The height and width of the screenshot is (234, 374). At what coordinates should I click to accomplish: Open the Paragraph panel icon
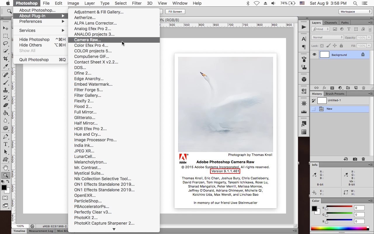pos(304,47)
